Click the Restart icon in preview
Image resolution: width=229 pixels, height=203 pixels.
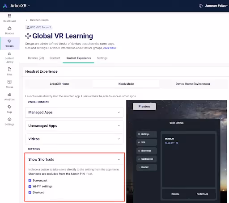(x=139, y=167)
